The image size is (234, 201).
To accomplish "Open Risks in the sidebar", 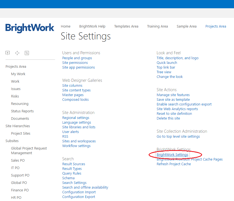I will click(x=15, y=96).
